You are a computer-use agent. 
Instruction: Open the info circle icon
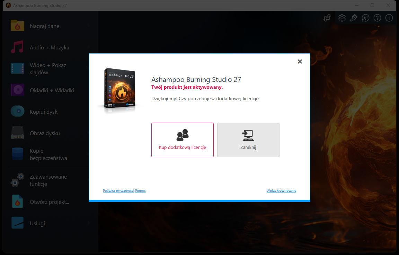click(x=389, y=18)
